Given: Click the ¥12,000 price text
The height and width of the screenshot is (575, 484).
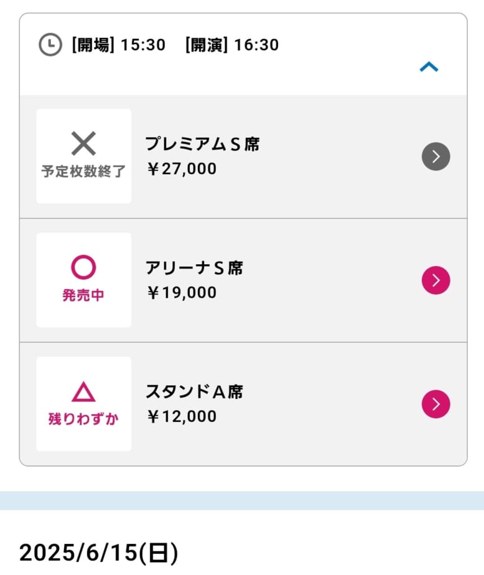Looking at the screenshot, I should point(182,417).
